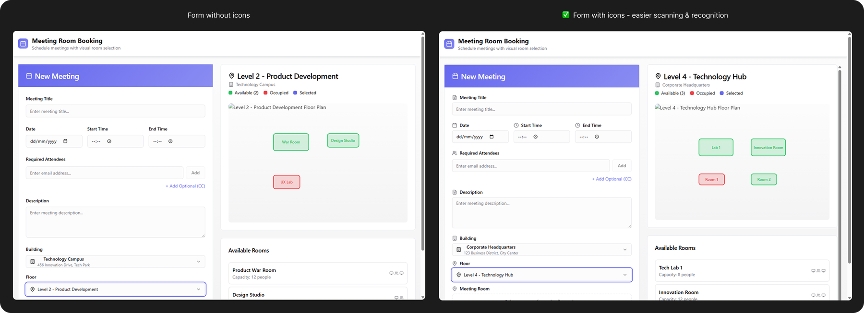Click the clock icon beside End Time label
The width and height of the screenshot is (864, 313).
(x=577, y=126)
